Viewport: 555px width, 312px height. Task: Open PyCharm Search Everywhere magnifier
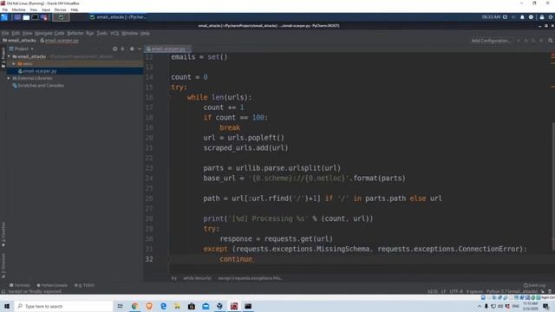click(x=551, y=41)
